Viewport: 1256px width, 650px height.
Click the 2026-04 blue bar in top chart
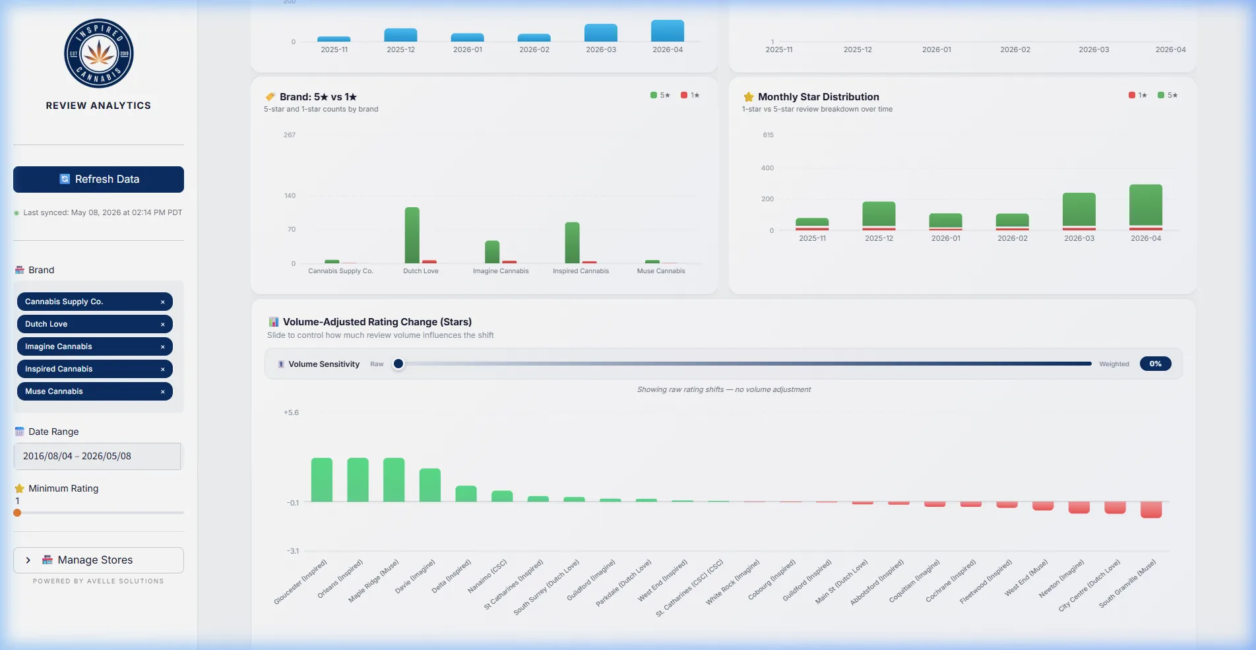(668, 31)
